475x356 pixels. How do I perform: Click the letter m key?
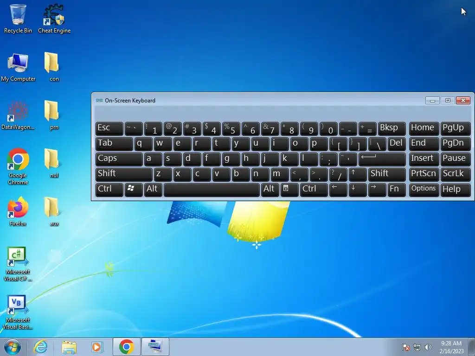pyautogui.click(x=280, y=174)
